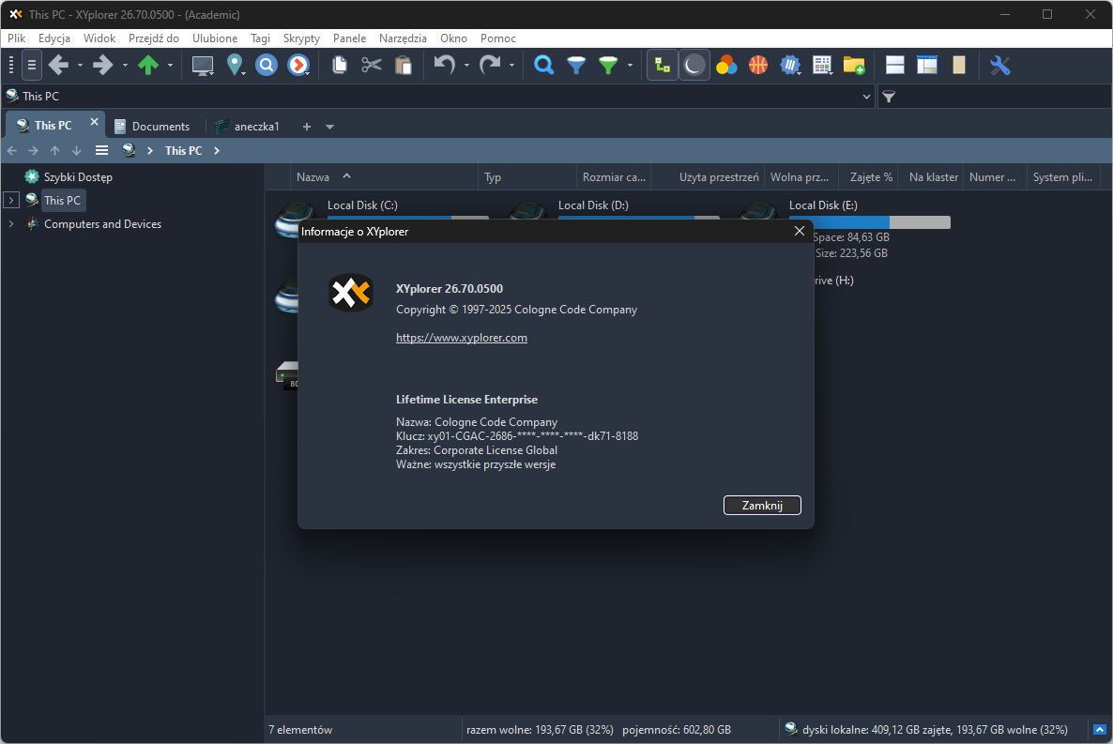Open the Up button dropdown arrow
The width and height of the screenshot is (1113, 744).
pyautogui.click(x=171, y=66)
